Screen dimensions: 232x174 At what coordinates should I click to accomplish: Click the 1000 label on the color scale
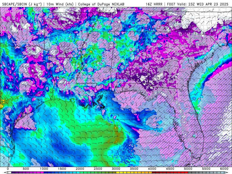44,169
